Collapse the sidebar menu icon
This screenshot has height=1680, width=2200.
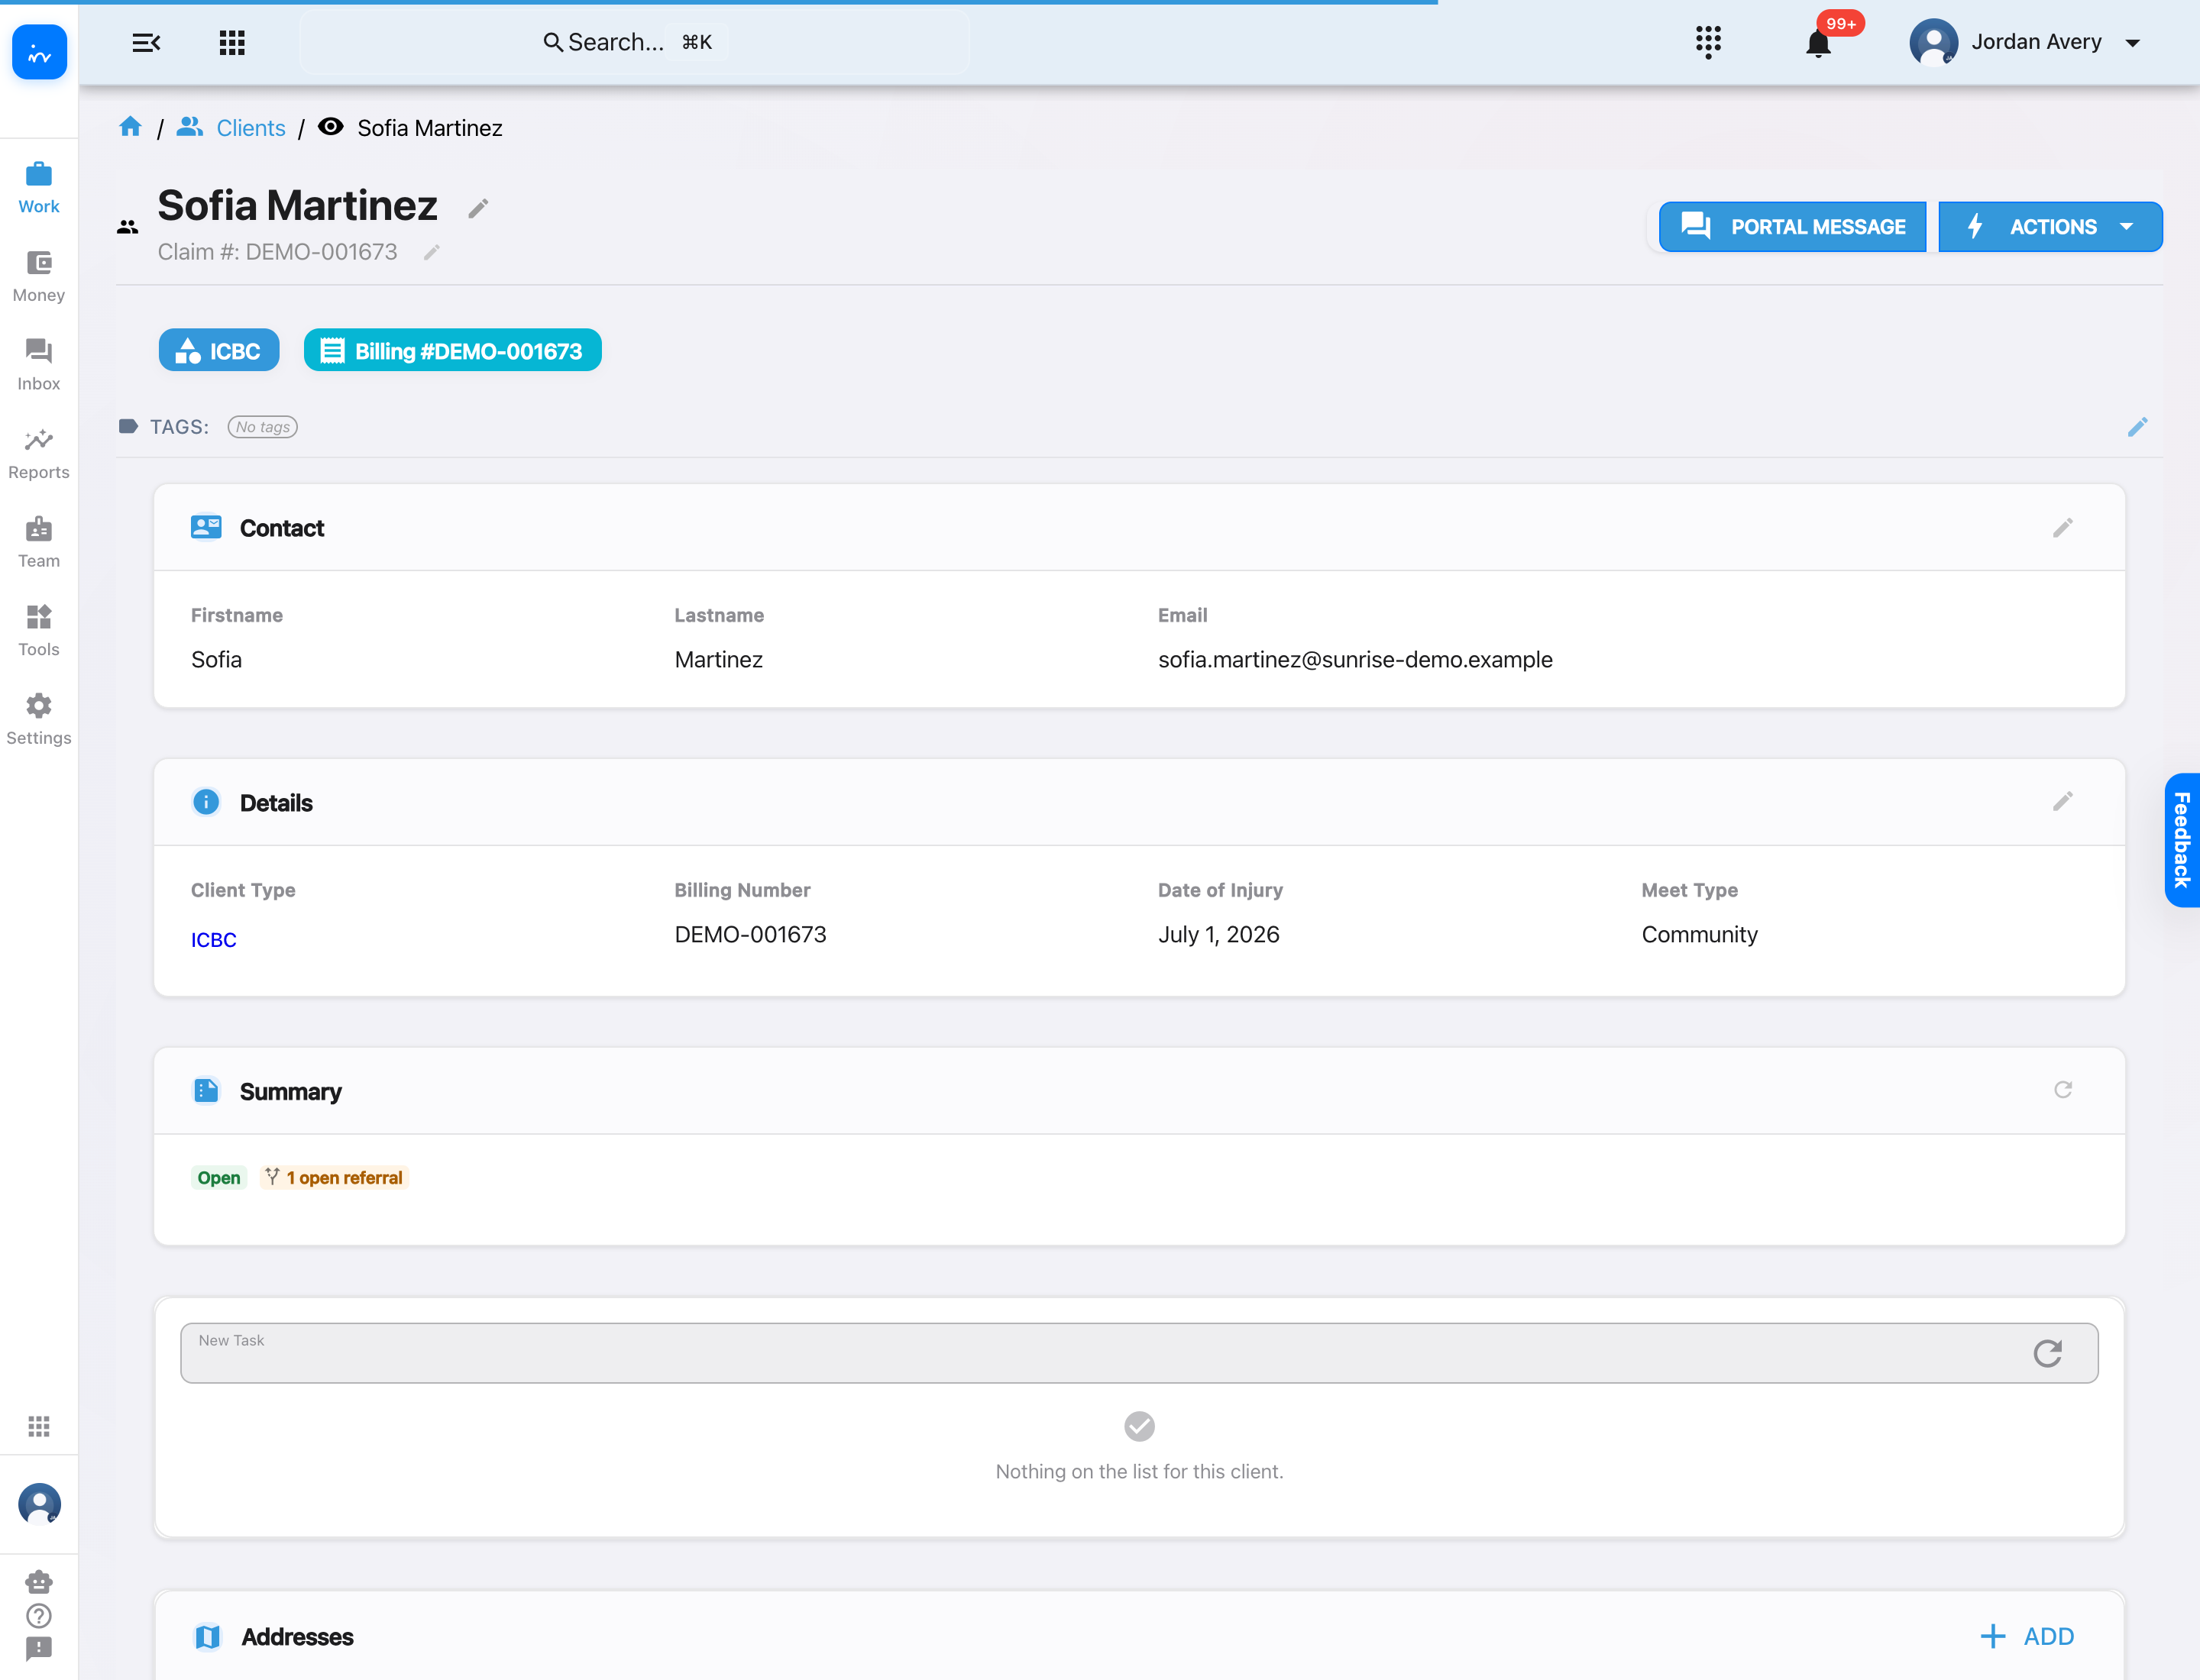(146, 43)
